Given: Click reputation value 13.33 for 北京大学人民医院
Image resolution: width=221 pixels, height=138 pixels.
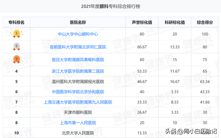Looking at the screenshot, I should coord(142,133).
